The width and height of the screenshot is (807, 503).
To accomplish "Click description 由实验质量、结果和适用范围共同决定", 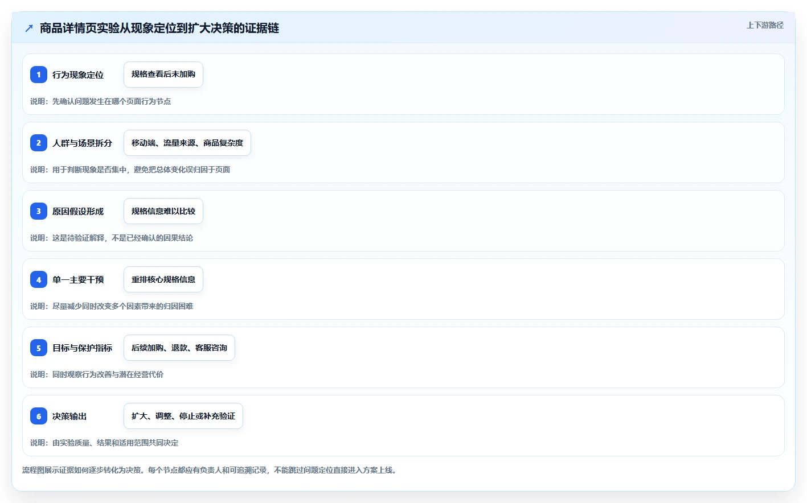I will tap(115, 443).
